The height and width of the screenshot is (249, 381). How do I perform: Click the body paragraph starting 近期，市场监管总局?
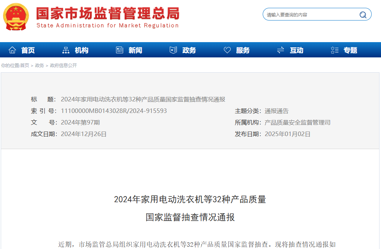click(x=197, y=245)
